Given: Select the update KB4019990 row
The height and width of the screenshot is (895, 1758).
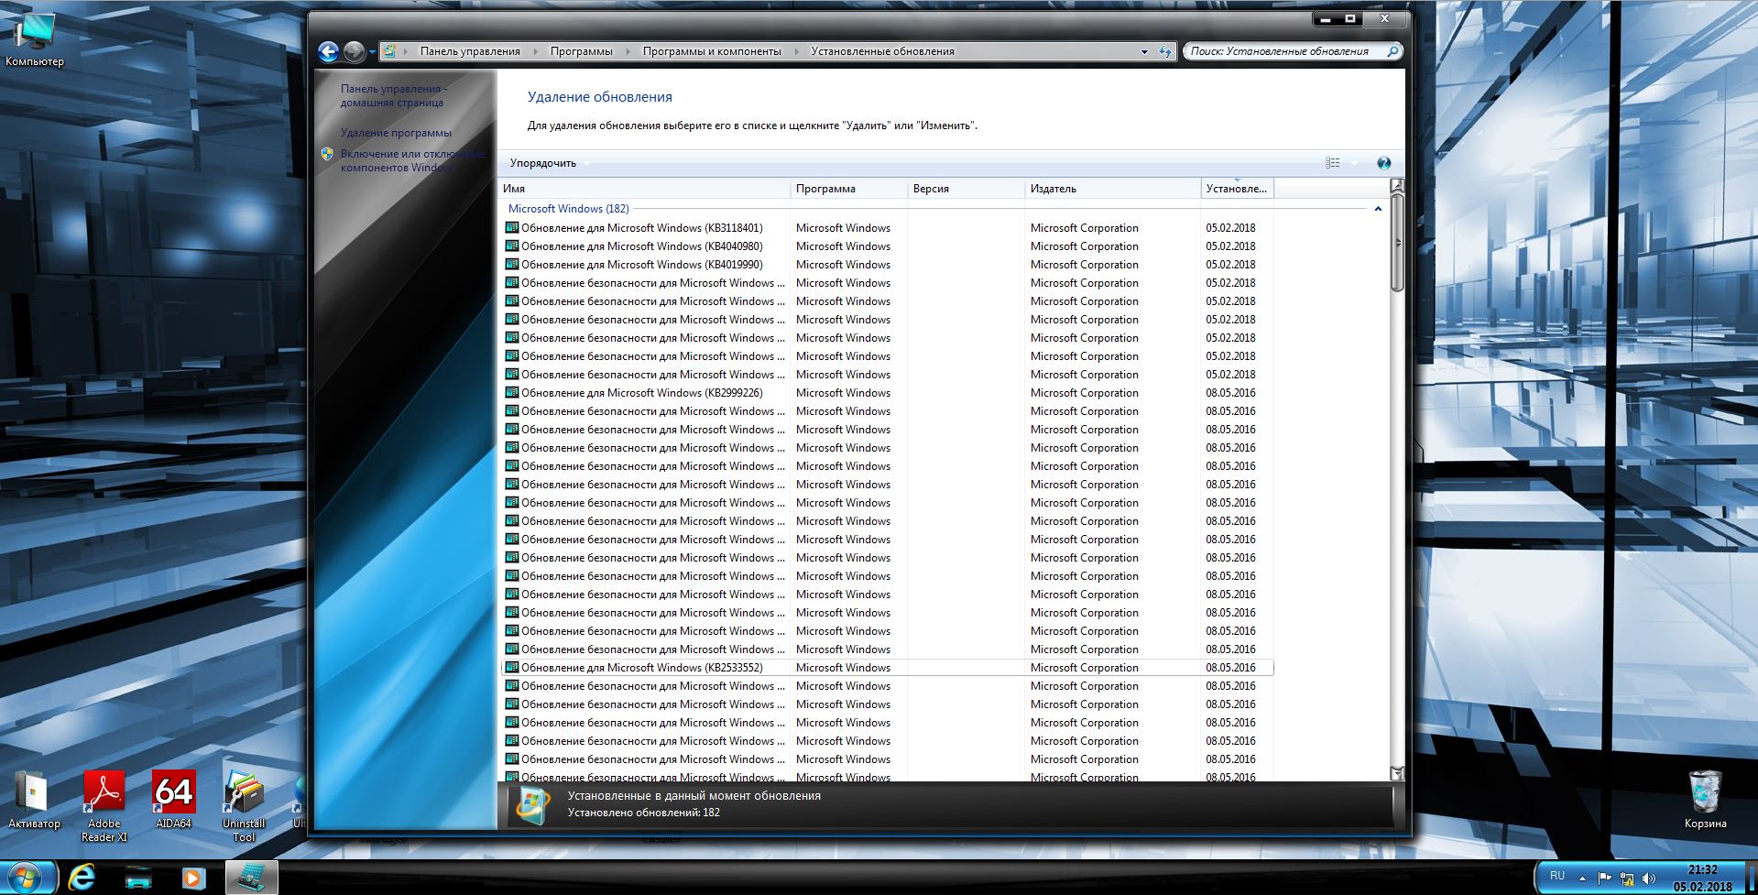Looking at the screenshot, I should pyautogui.click(x=887, y=265).
